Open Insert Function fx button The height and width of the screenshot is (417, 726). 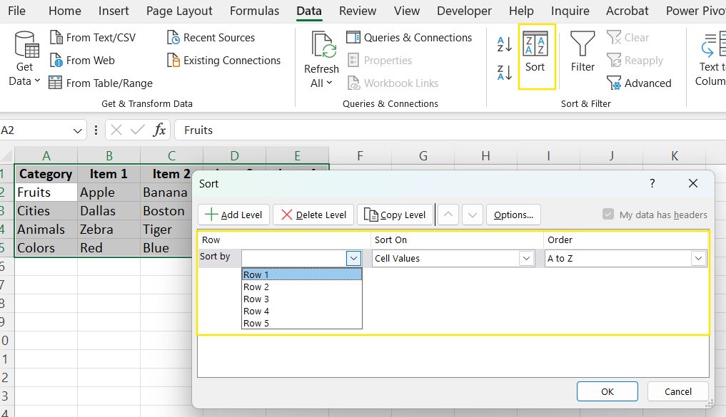pyautogui.click(x=159, y=130)
